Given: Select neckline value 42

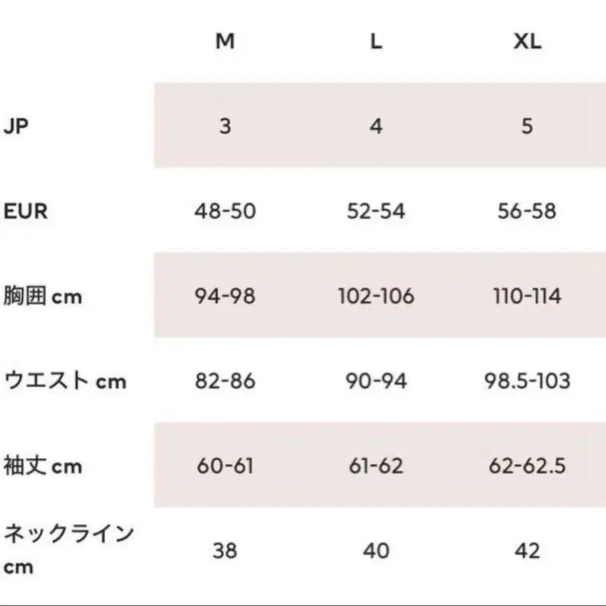Looking at the screenshot, I should click(527, 551).
